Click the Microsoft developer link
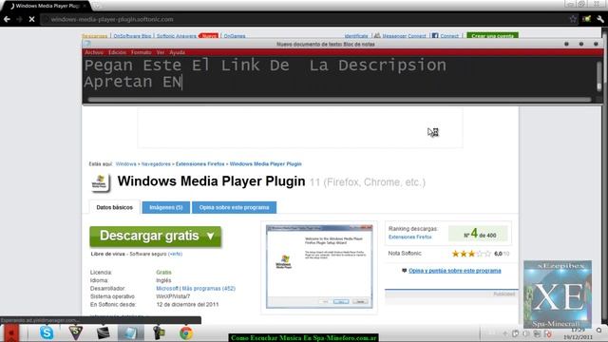 167,289
